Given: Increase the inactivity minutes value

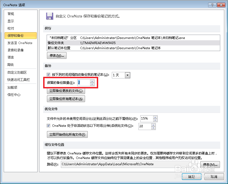Looking at the screenshot, I should click(153, 125).
